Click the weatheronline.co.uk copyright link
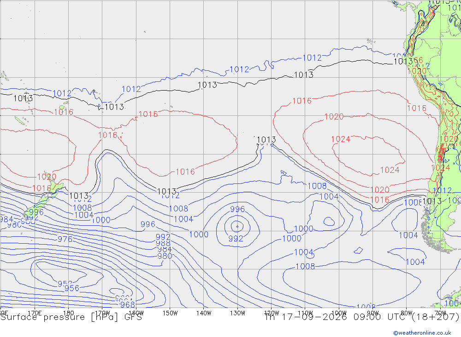 click(x=422, y=333)
